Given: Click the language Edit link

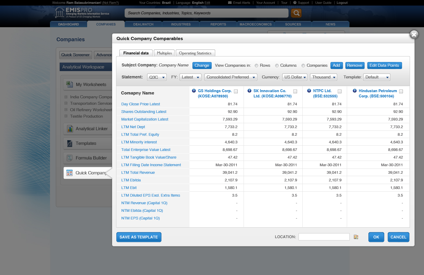Looking at the screenshot, I should 207,3.
